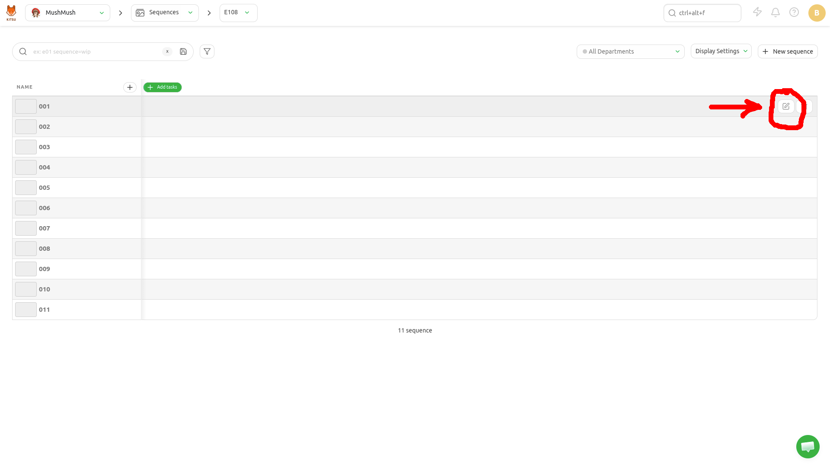Viewport: 830px width, 467px height.
Task: Select sequence 010 name
Action: click(x=44, y=289)
